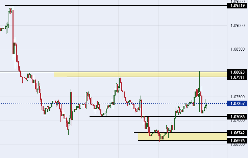248x158 pixels.
Task: Select the horizontal line at 1.07086
Action: [158, 116]
